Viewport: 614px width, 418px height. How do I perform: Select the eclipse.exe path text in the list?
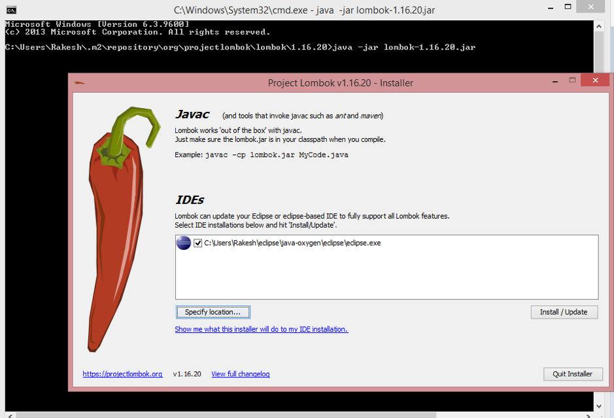click(292, 243)
